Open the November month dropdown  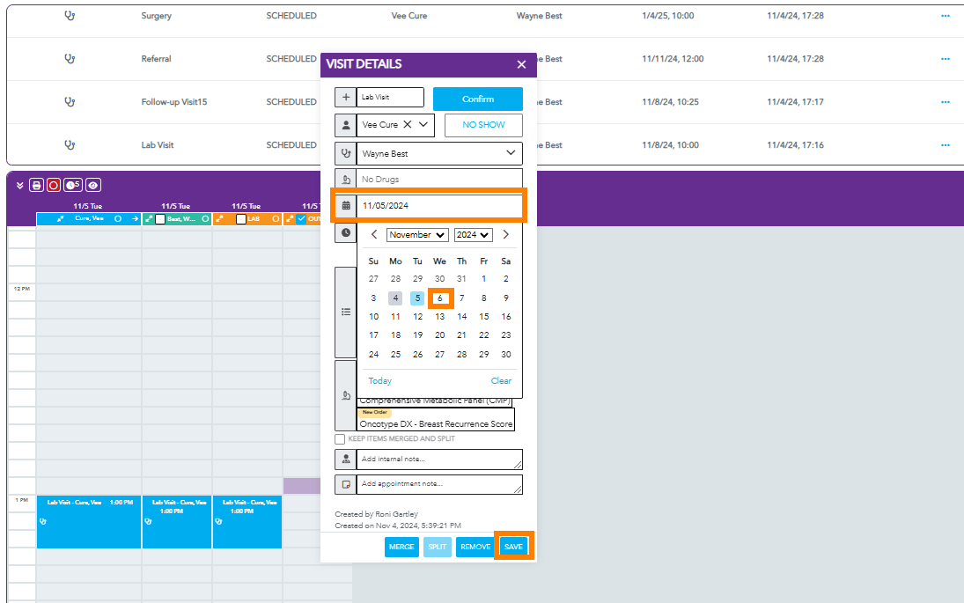point(417,235)
